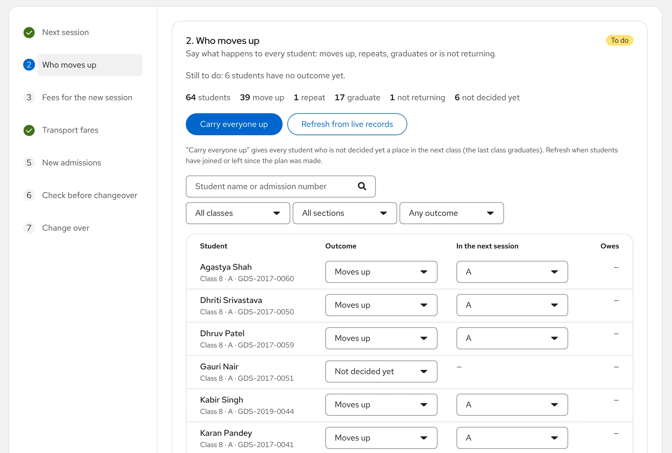Viewport: 672px width, 453px height.
Task: Open Agastya Shah's next session section dropdown
Action: coord(512,272)
